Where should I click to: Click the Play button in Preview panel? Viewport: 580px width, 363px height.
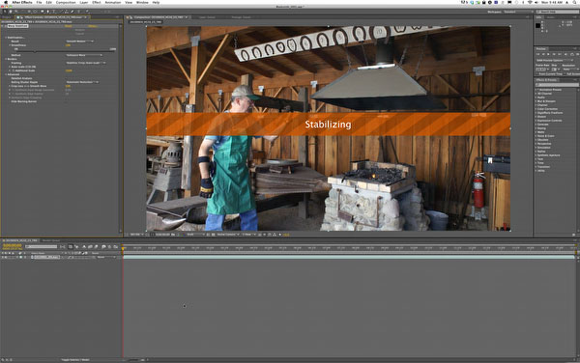(x=548, y=54)
